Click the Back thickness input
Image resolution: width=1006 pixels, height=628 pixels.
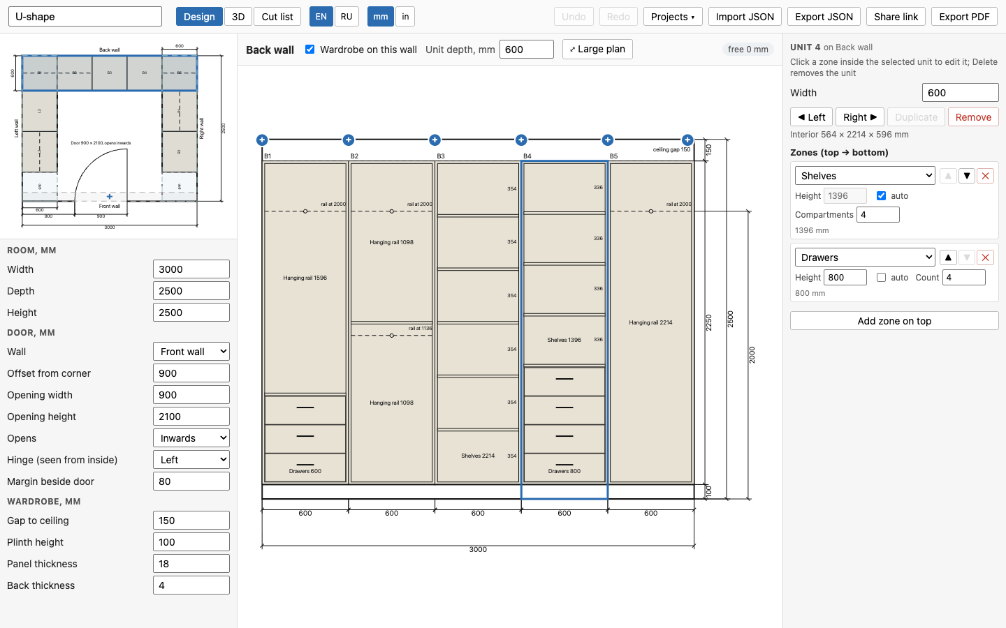[x=191, y=585]
